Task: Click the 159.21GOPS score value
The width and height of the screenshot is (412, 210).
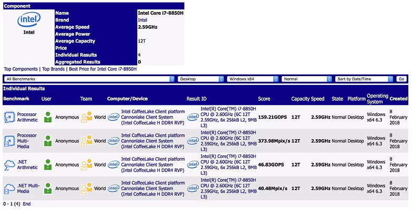Action: 272,117
